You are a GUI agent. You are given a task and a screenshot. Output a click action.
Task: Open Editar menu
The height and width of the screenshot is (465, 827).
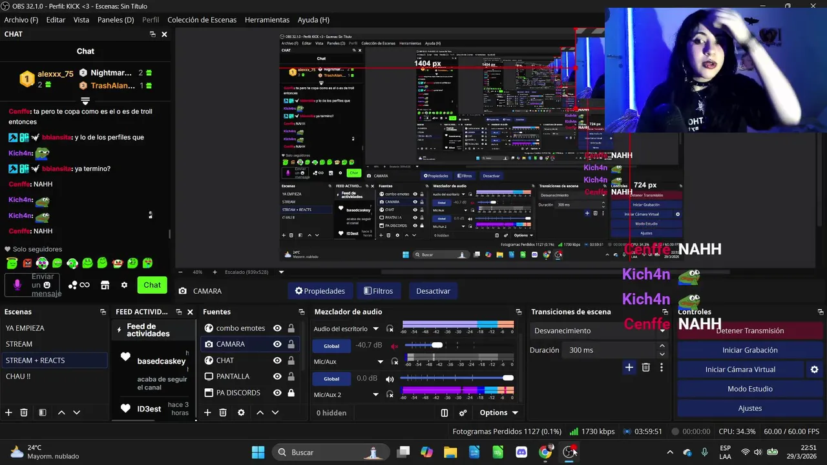pos(56,20)
